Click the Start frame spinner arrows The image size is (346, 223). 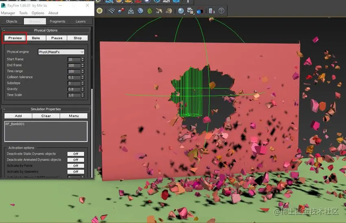pyautogui.click(x=83, y=60)
